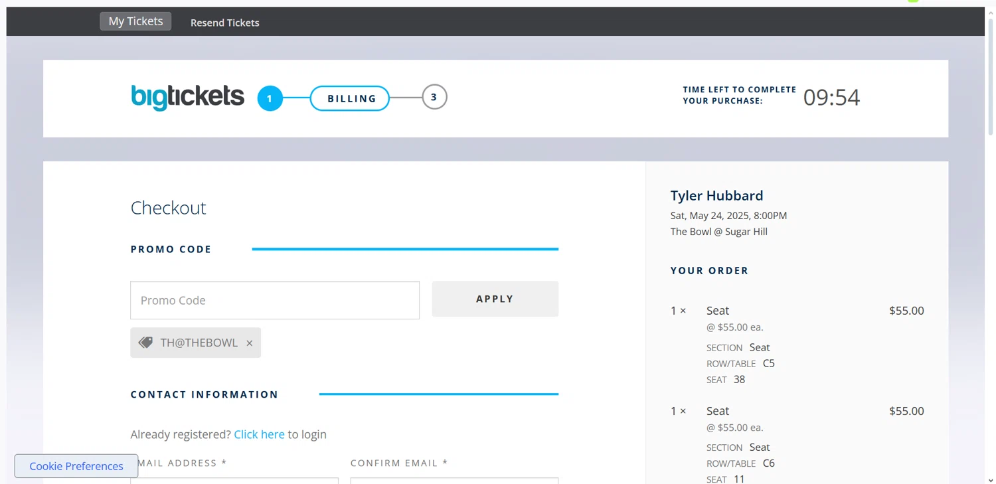
Task: Remove the TH@THEBOWL promo tag
Action: 250,343
